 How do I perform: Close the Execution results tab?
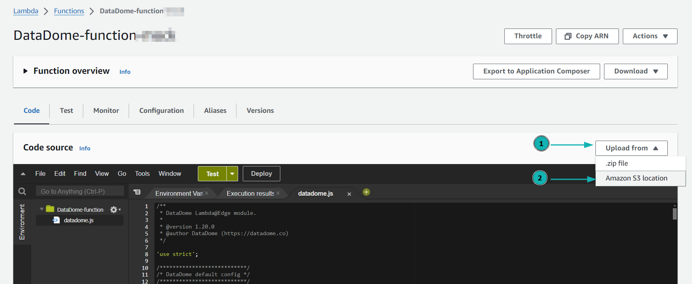tap(278, 193)
